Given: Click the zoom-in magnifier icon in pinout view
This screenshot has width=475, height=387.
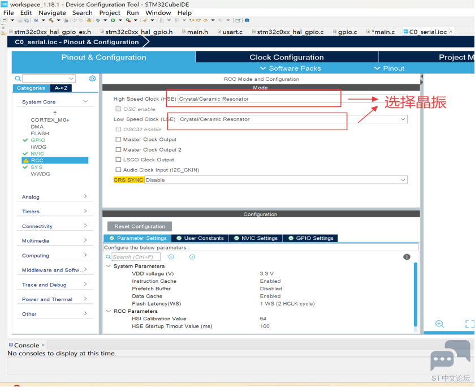Looking at the screenshot, I should [x=439, y=324].
